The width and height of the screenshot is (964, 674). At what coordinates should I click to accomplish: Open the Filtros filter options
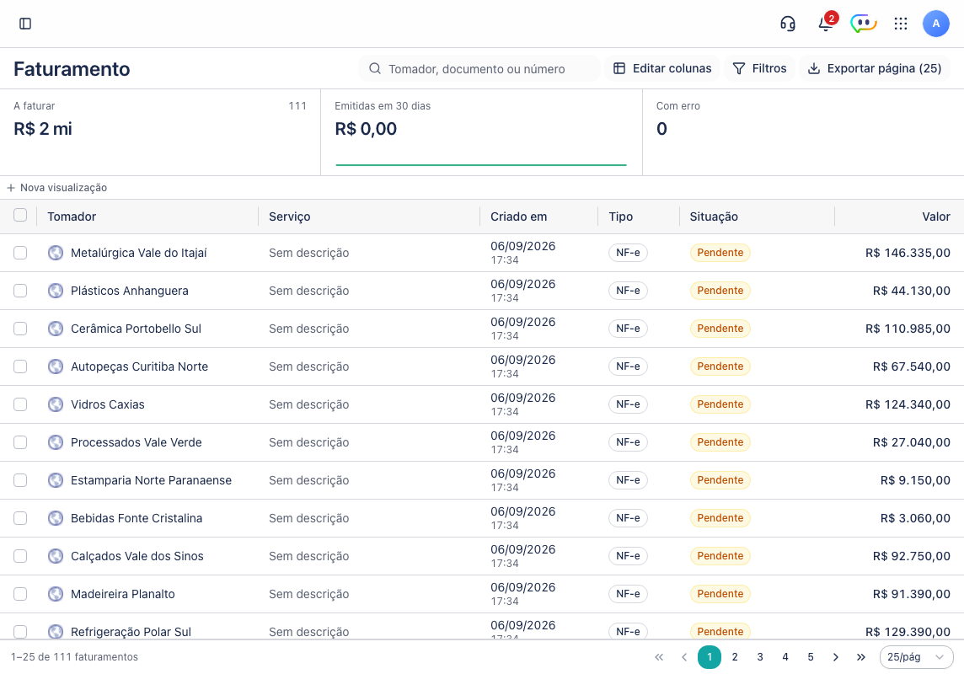coord(760,68)
